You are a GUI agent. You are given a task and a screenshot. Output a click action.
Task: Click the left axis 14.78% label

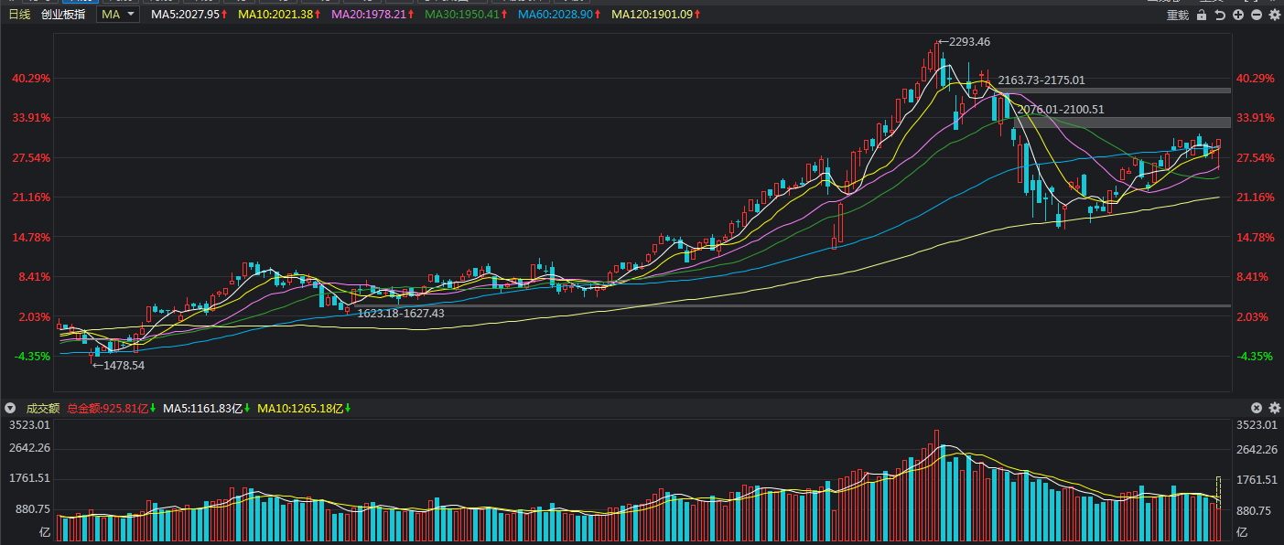pos(30,238)
